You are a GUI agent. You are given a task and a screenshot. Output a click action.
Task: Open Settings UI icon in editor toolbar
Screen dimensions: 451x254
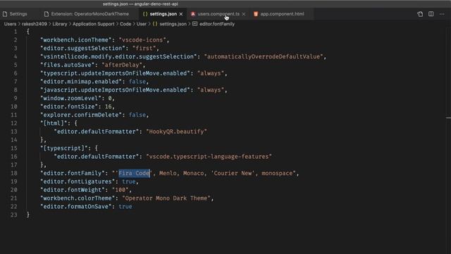coord(420,14)
